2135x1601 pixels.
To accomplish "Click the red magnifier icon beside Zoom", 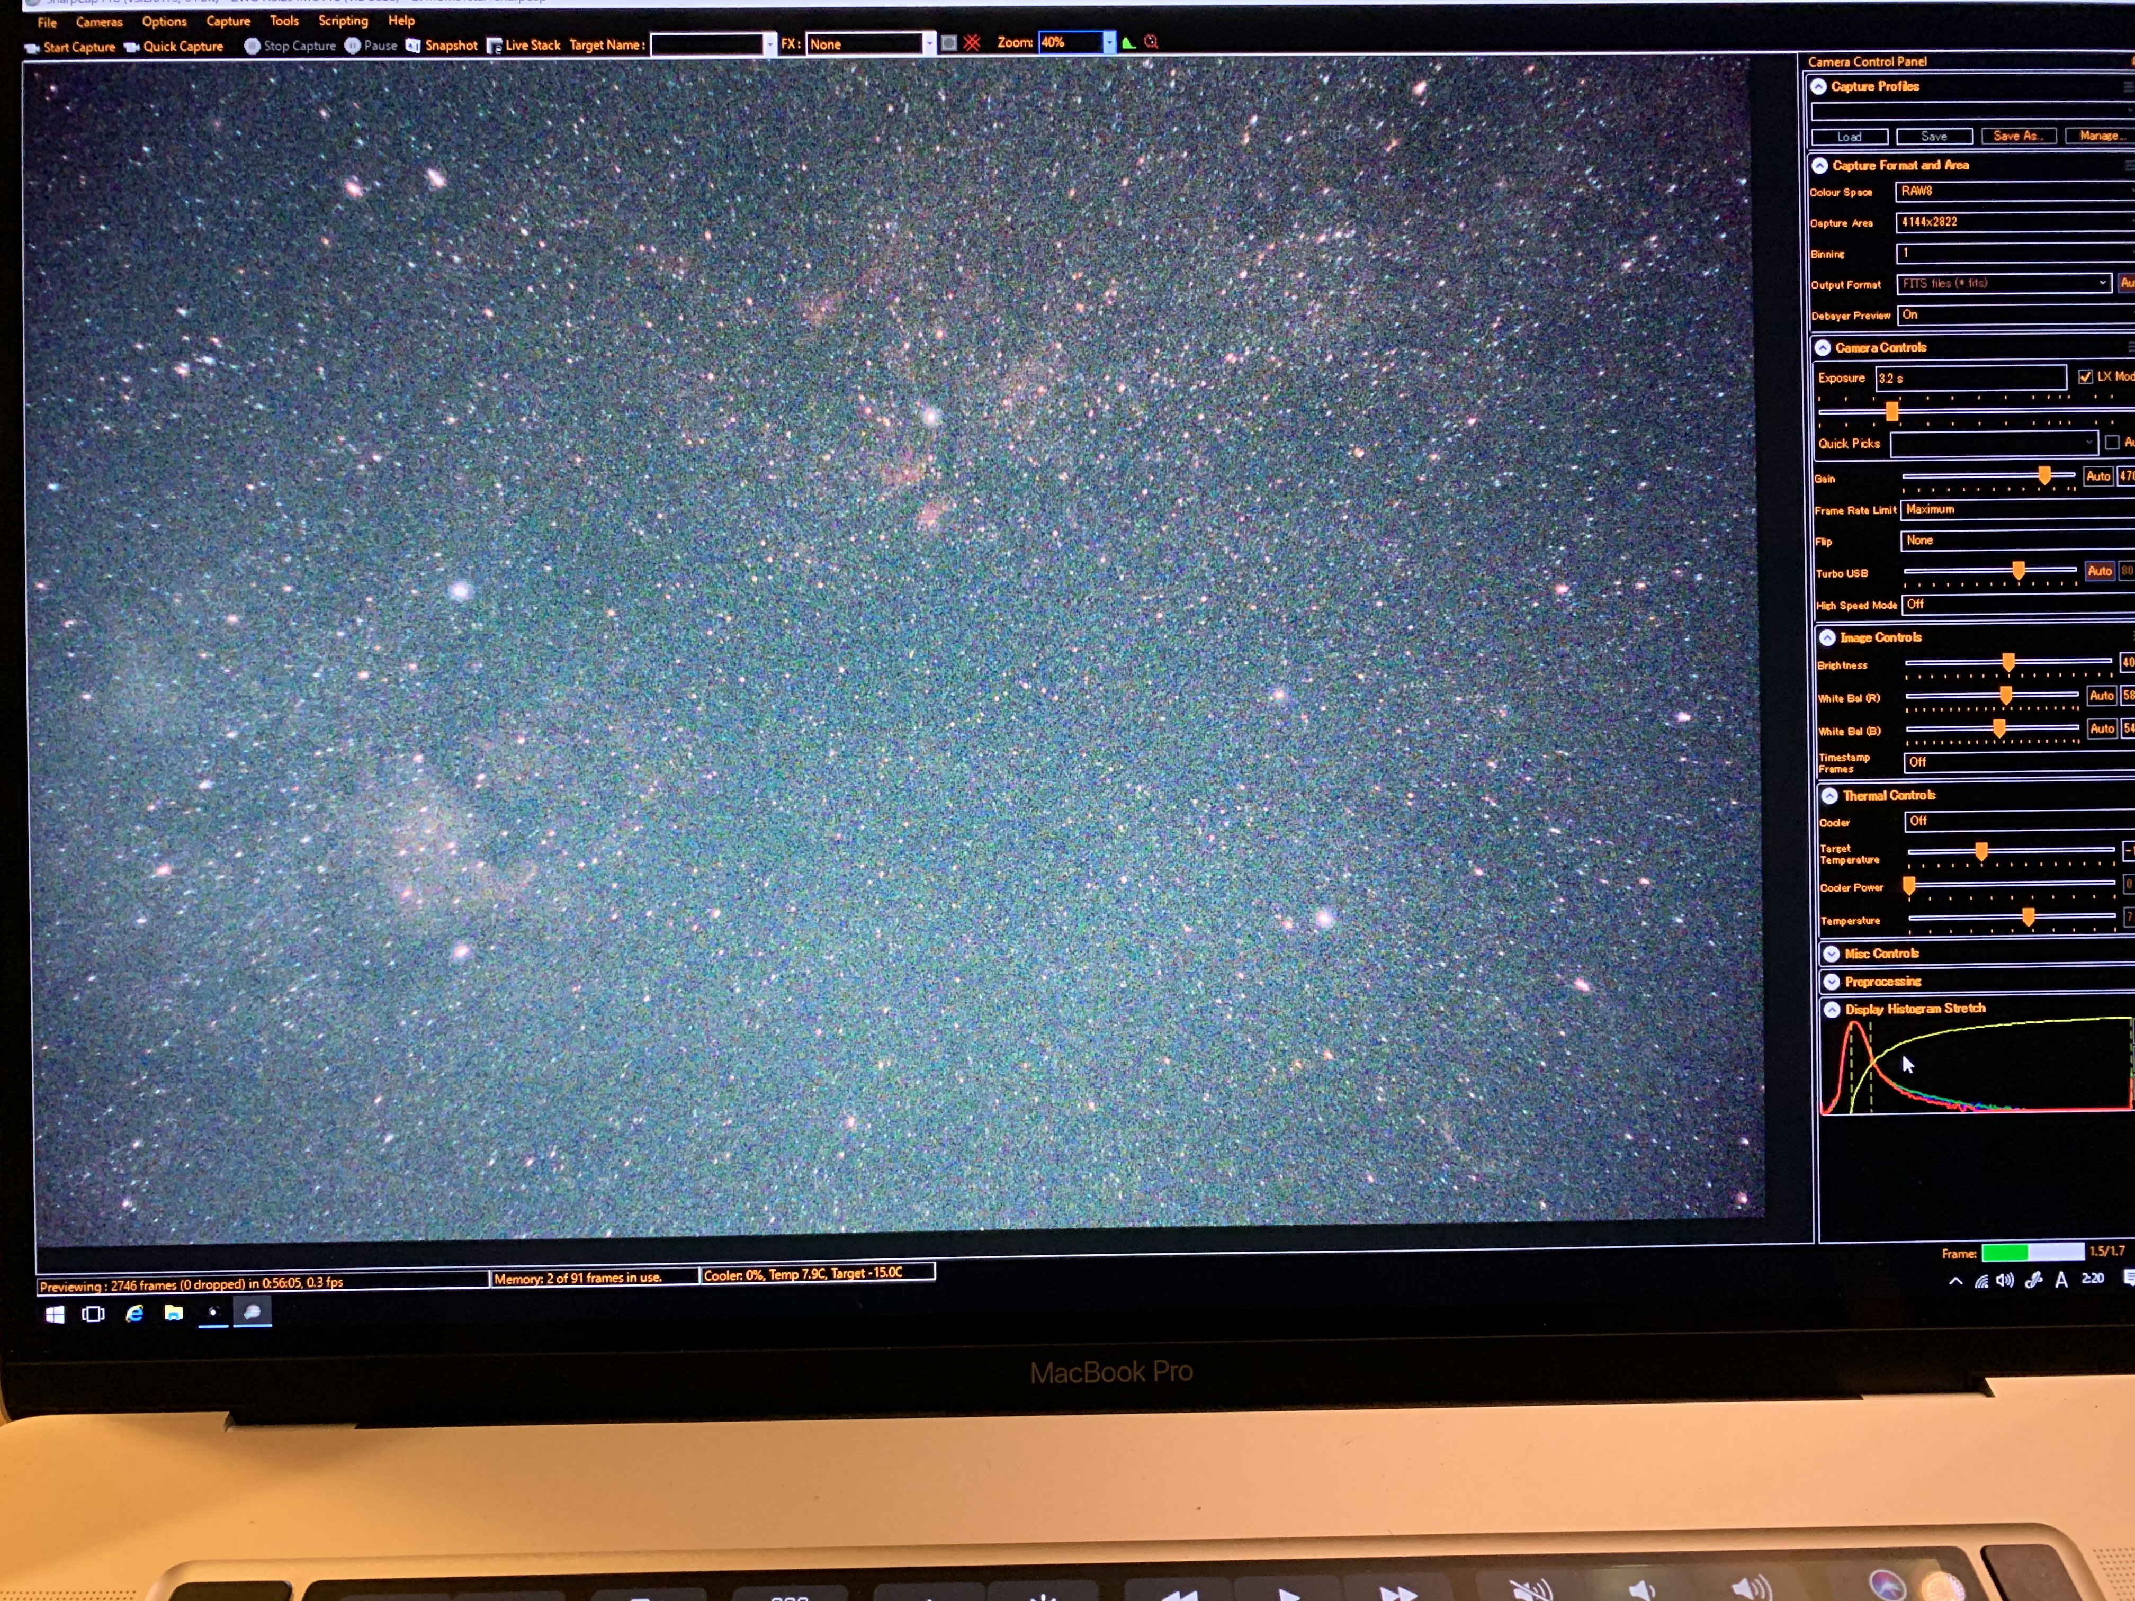I will [1151, 41].
